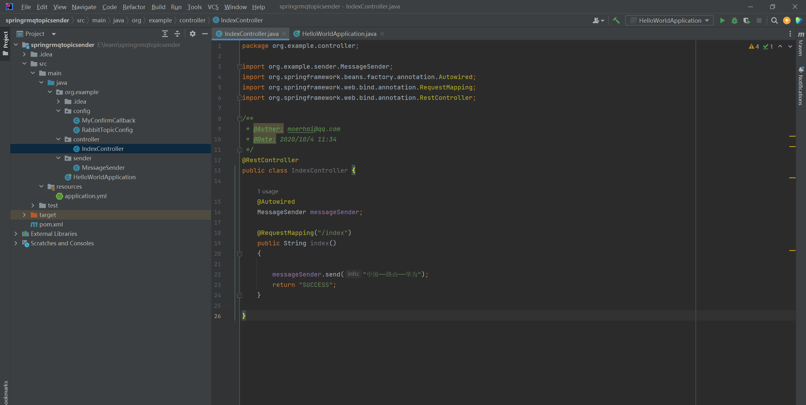
Task: Expand the target folder
Action: [x=24, y=215]
